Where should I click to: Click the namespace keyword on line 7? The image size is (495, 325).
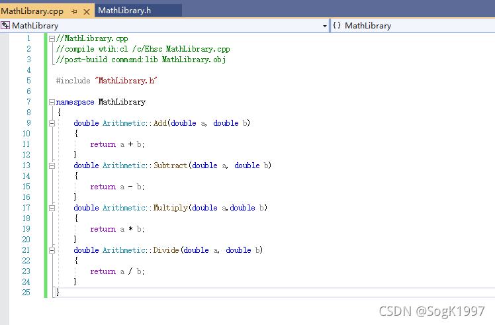click(x=75, y=102)
